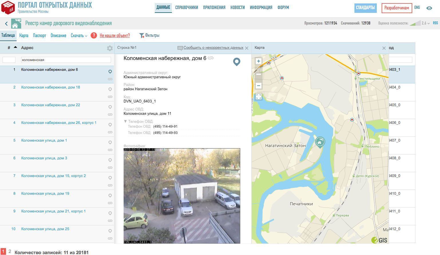Click map pin for дом 15, корпус 2
The image size is (440, 255).
pyautogui.click(x=110, y=178)
